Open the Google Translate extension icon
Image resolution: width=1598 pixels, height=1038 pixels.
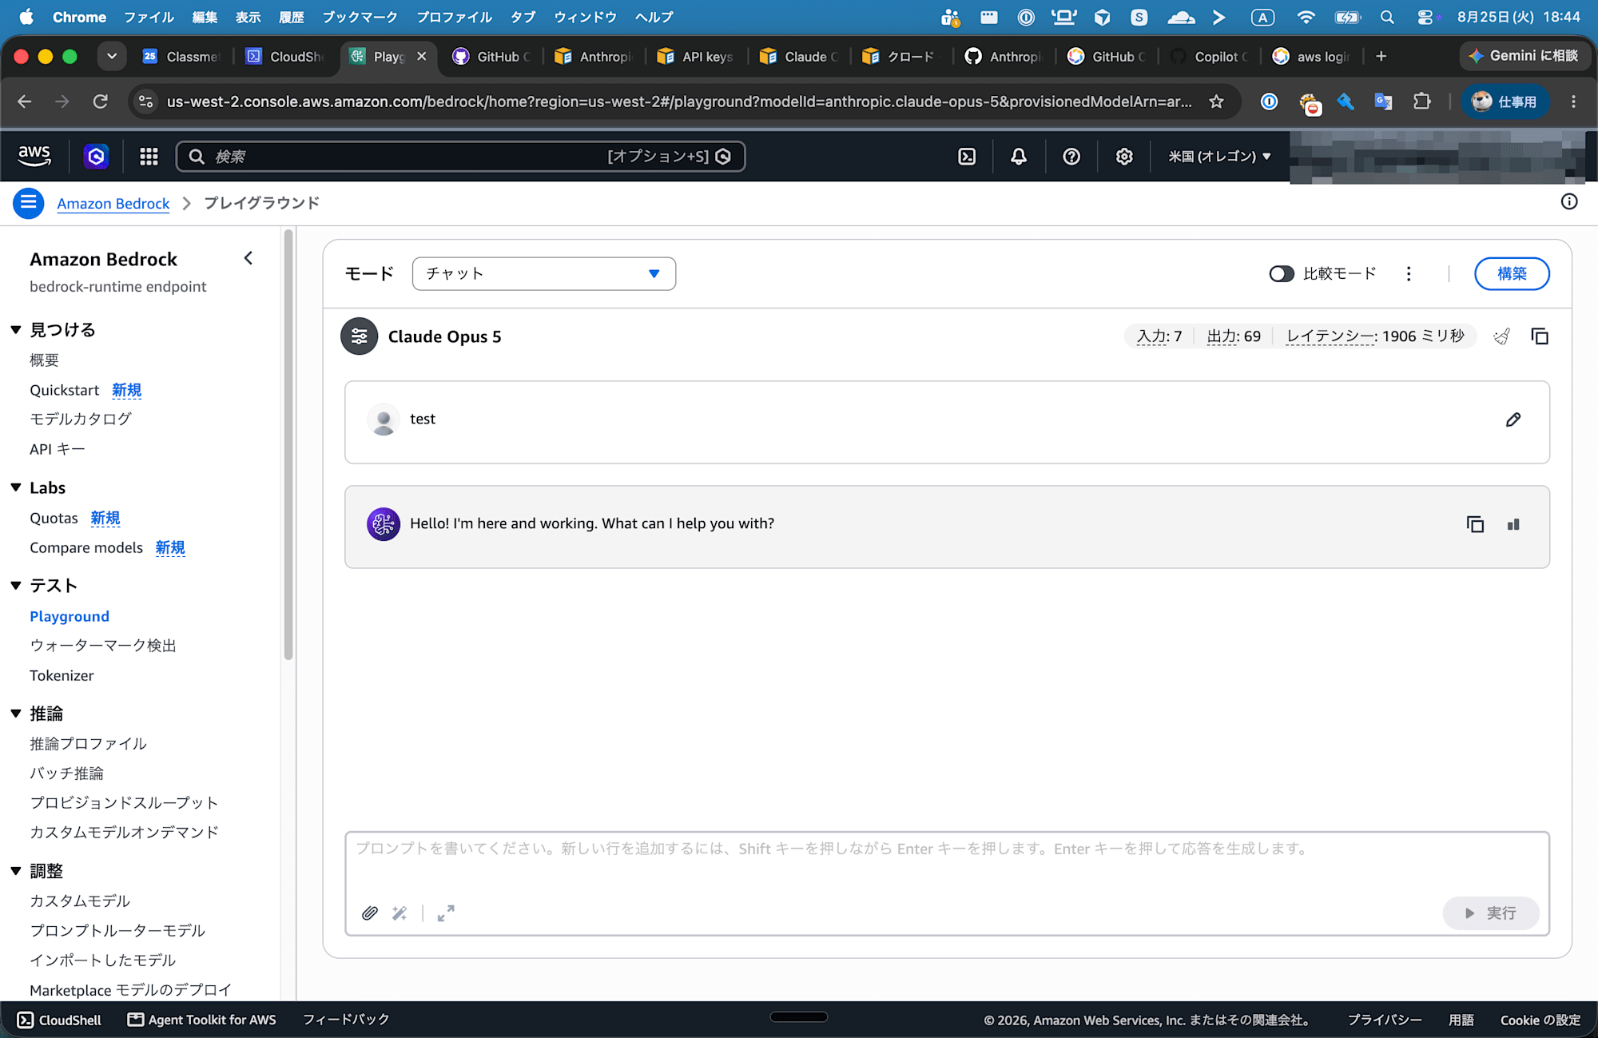pyautogui.click(x=1383, y=101)
